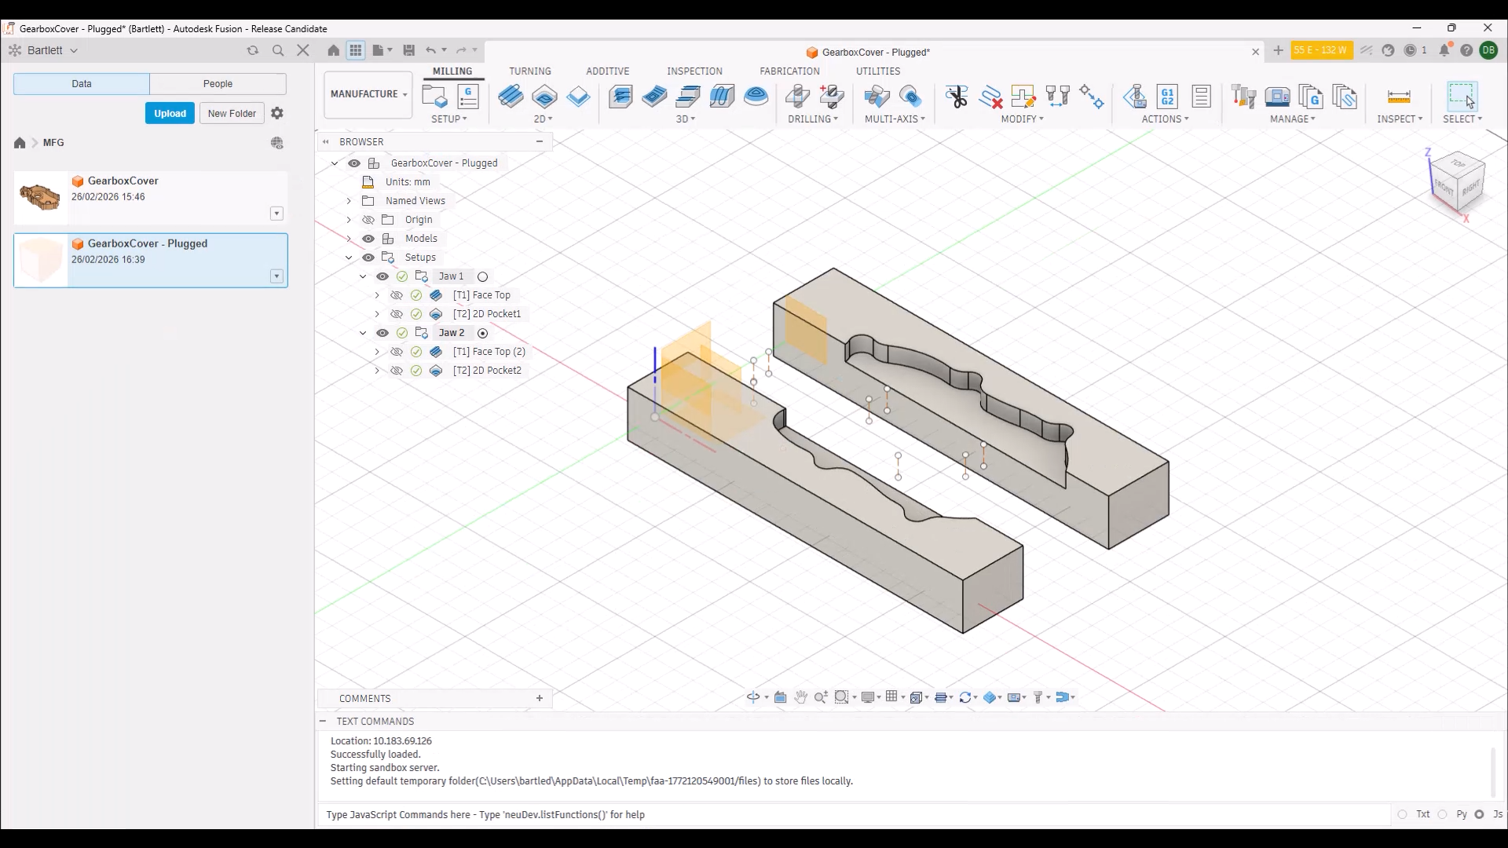Click the Upload button
The width and height of the screenshot is (1508, 848).
click(x=170, y=113)
